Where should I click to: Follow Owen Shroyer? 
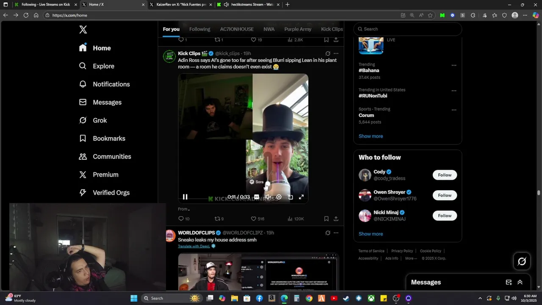pyautogui.click(x=445, y=195)
